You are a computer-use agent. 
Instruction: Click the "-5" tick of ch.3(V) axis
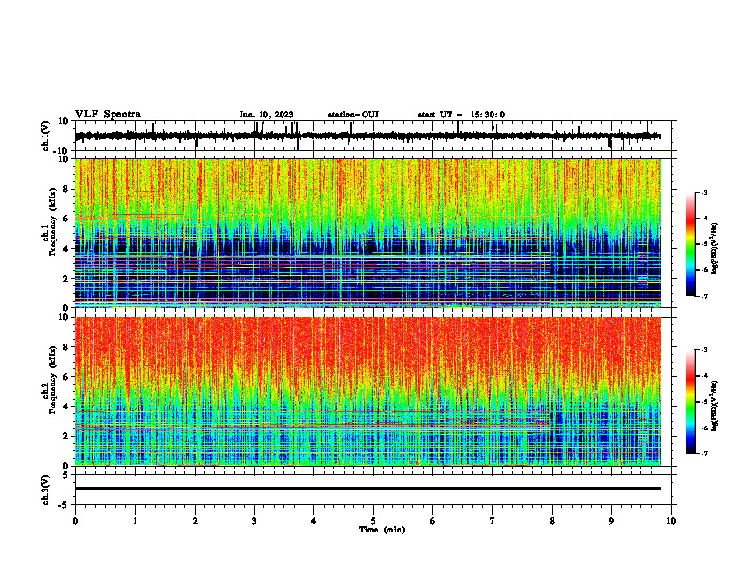point(65,505)
